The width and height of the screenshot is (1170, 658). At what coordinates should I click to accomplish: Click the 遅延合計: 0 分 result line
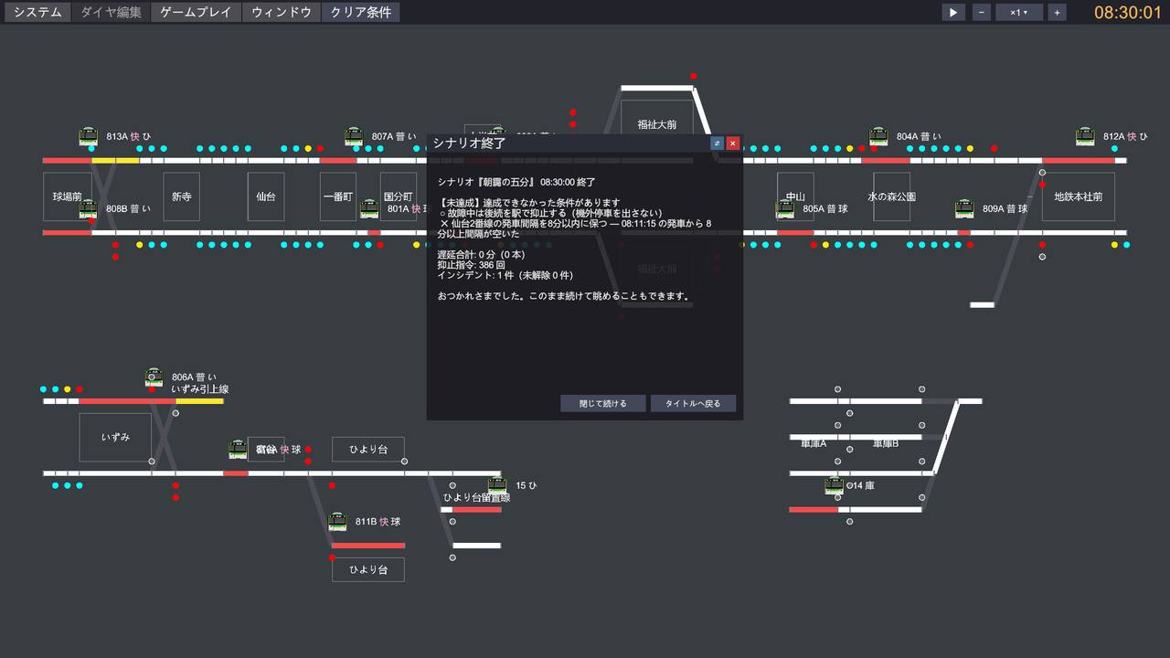point(481,254)
